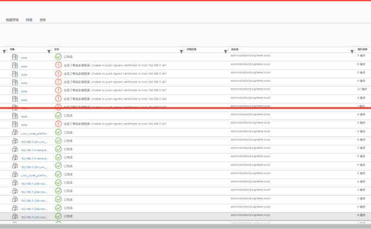The image size is (371, 229).
Task: Open the Low_code_platfor link with 3 毫秒 queue time
Action: (35, 134)
